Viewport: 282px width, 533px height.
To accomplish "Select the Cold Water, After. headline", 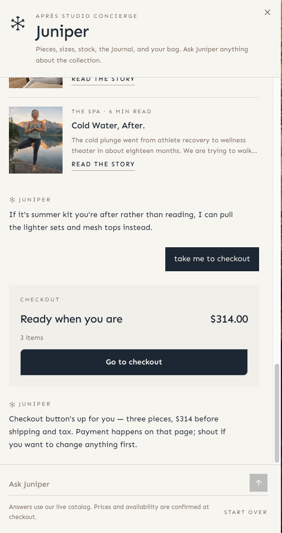I will (x=108, y=126).
